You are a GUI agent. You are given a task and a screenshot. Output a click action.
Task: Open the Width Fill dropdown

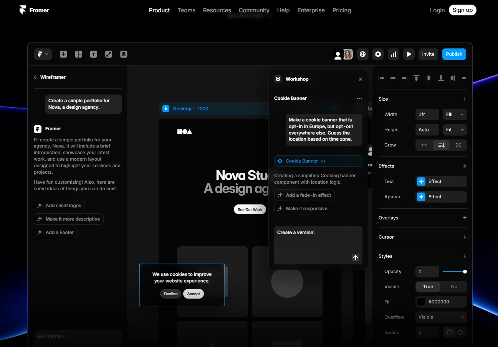pos(455,115)
